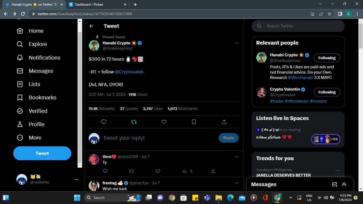Bookmark this page with the star icon
Image resolution: width=363 pixels, height=204 pixels.
329,14
